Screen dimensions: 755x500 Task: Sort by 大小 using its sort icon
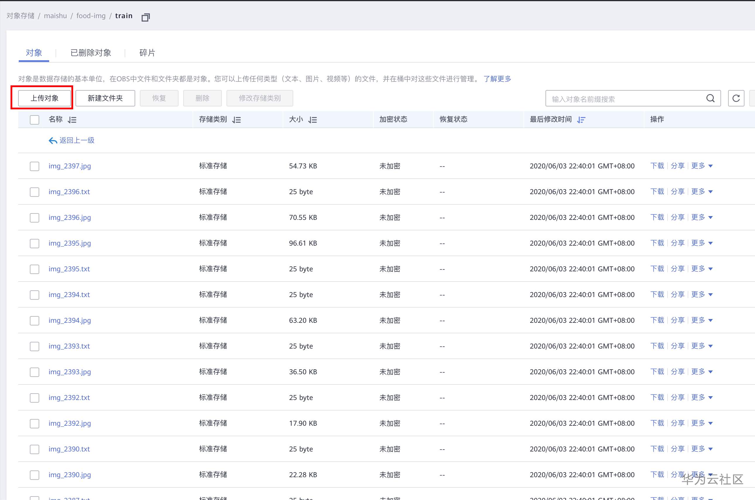313,120
